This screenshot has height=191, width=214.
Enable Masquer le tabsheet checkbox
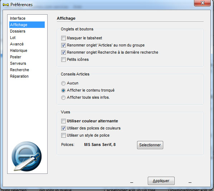[x=63, y=38]
